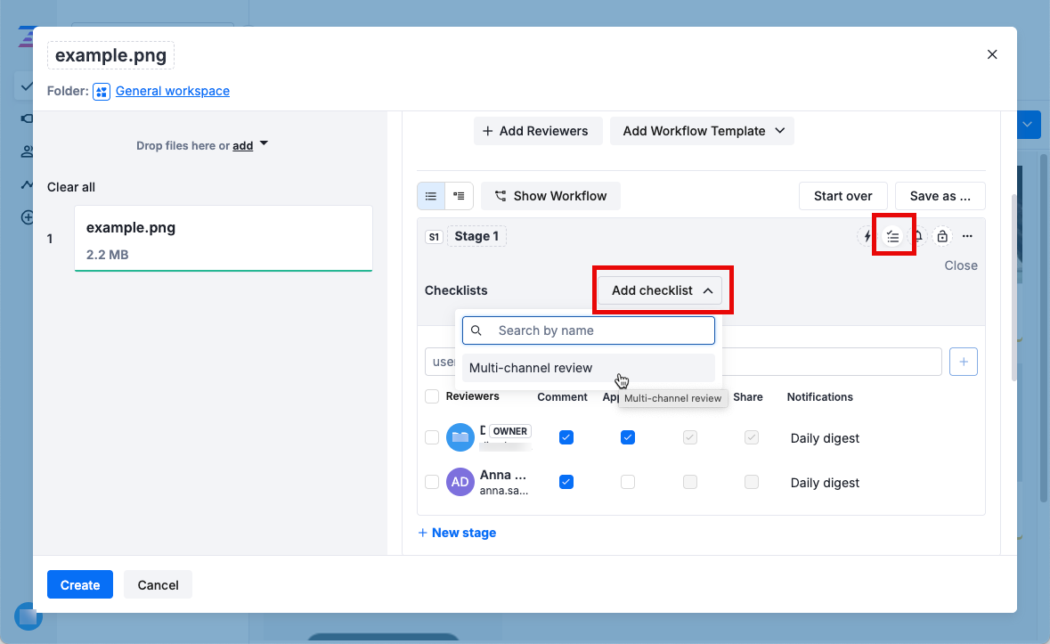This screenshot has height=644, width=1050.
Task: Click plus circle icon in background sidebar
Action: click(27, 217)
